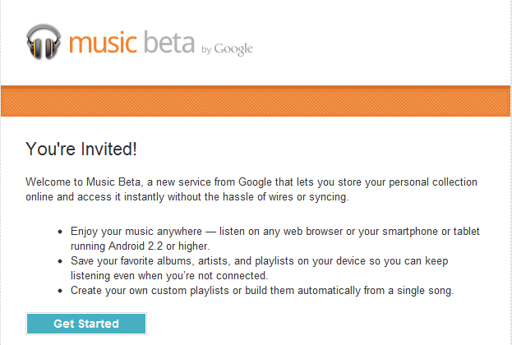Click the orange striped banner bar

(256, 102)
